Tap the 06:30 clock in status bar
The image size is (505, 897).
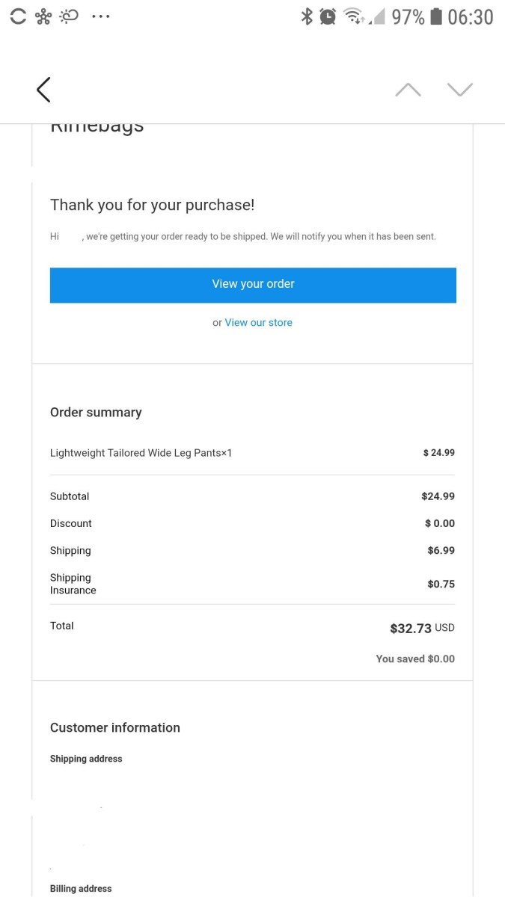point(471,16)
